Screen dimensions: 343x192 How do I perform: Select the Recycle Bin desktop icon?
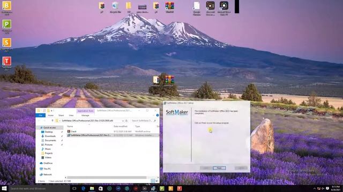[x=115, y=7]
